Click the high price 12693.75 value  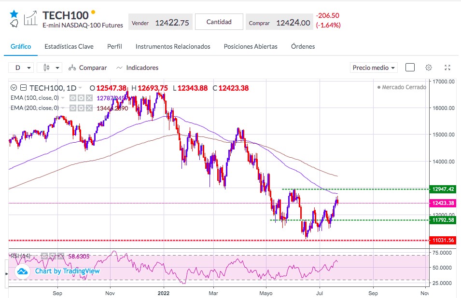tap(153, 88)
